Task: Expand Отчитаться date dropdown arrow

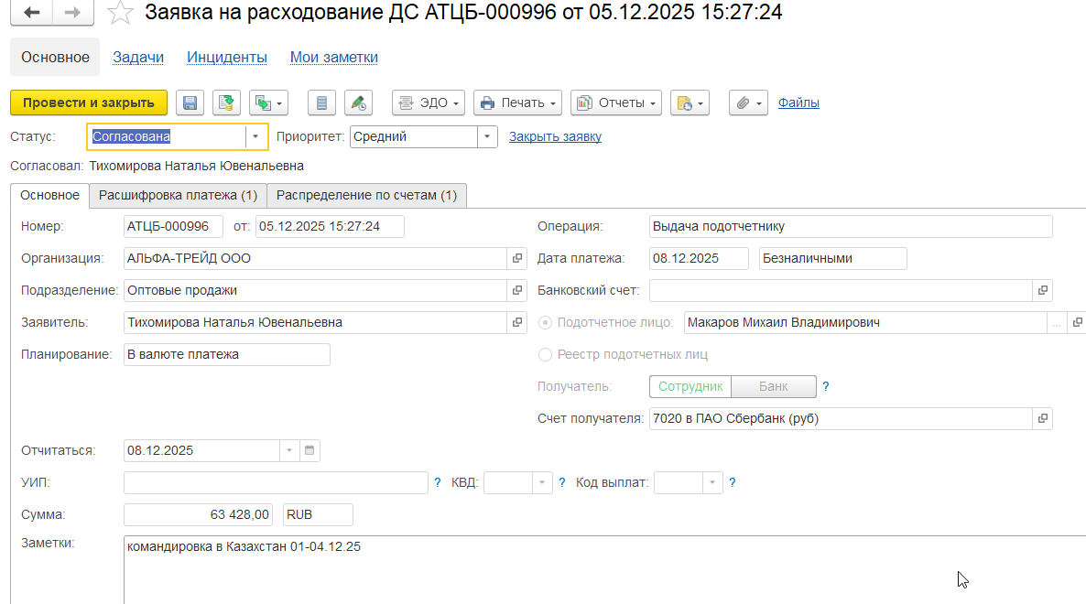Action: tap(288, 450)
